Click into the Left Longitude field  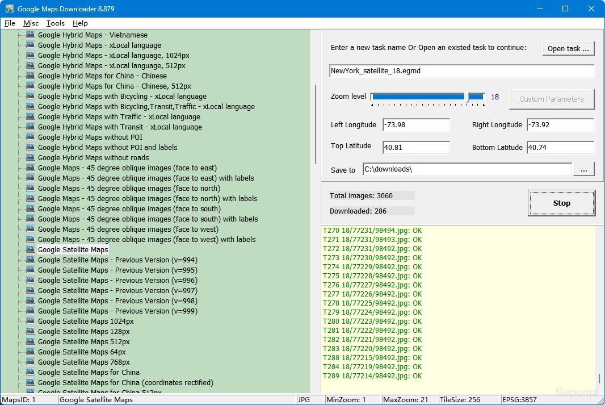pyautogui.click(x=416, y=125)
